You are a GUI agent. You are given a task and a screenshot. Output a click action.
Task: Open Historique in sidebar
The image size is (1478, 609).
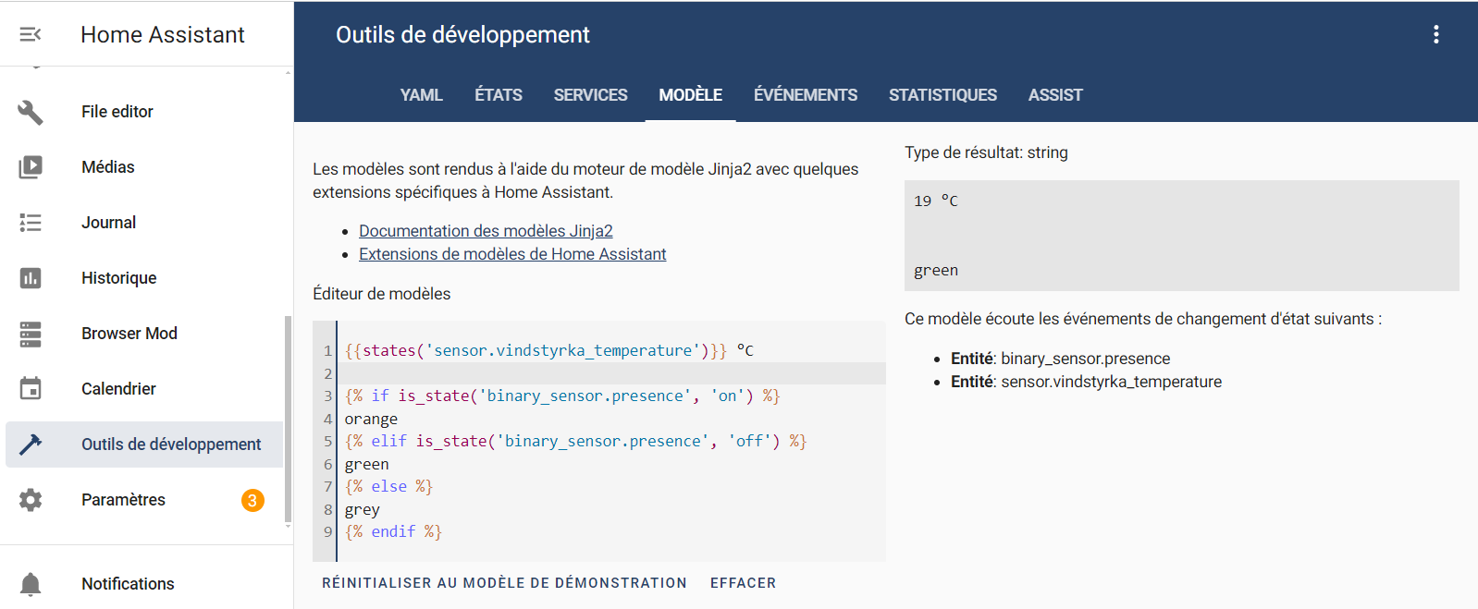tap(144, 278)
